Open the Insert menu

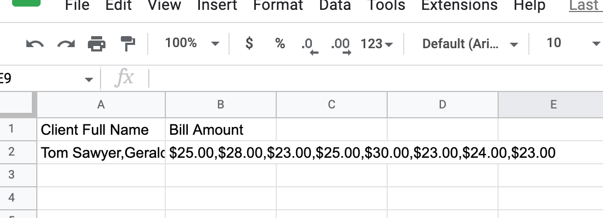[217, 5]
